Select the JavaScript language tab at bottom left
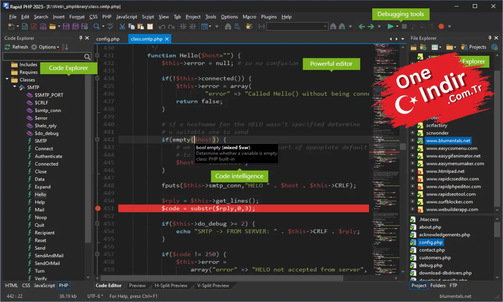 pos(44,286)
